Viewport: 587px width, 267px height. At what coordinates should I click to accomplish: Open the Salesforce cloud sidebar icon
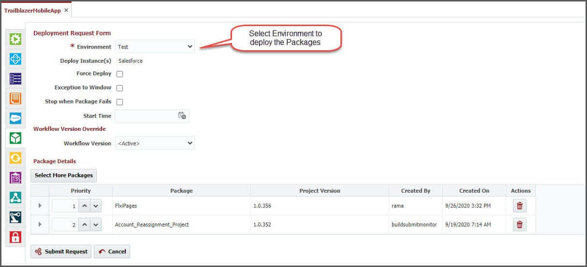pos(15,118)
